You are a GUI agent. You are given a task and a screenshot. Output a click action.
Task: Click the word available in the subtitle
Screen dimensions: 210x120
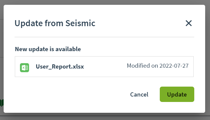coord(68,49)
